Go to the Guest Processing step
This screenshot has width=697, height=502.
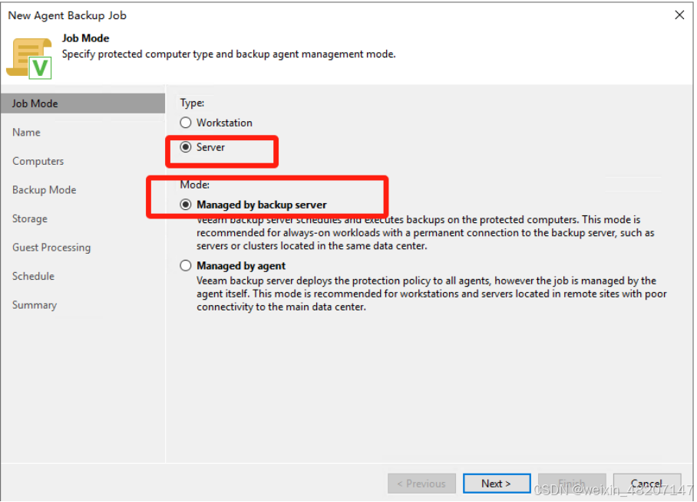point(51,248)
